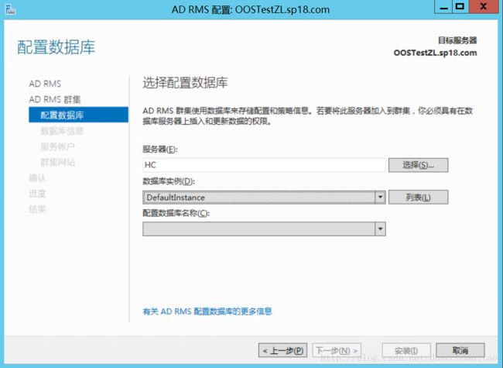Open the 数据库实例 DefaultInstance dropdown
Image resolution: width=503 pixels, height=368 pixels.
click(x=264, y=197)
